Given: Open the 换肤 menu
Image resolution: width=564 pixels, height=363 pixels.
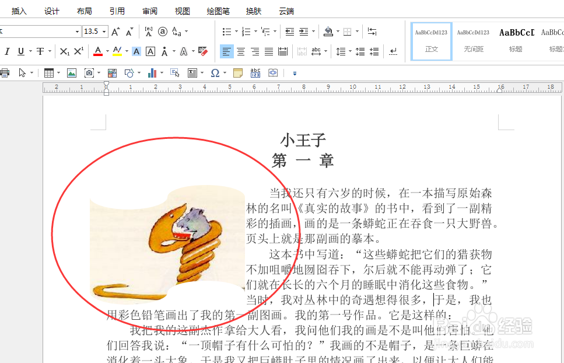Looking at the screenshot, I should tap(254, 11).
